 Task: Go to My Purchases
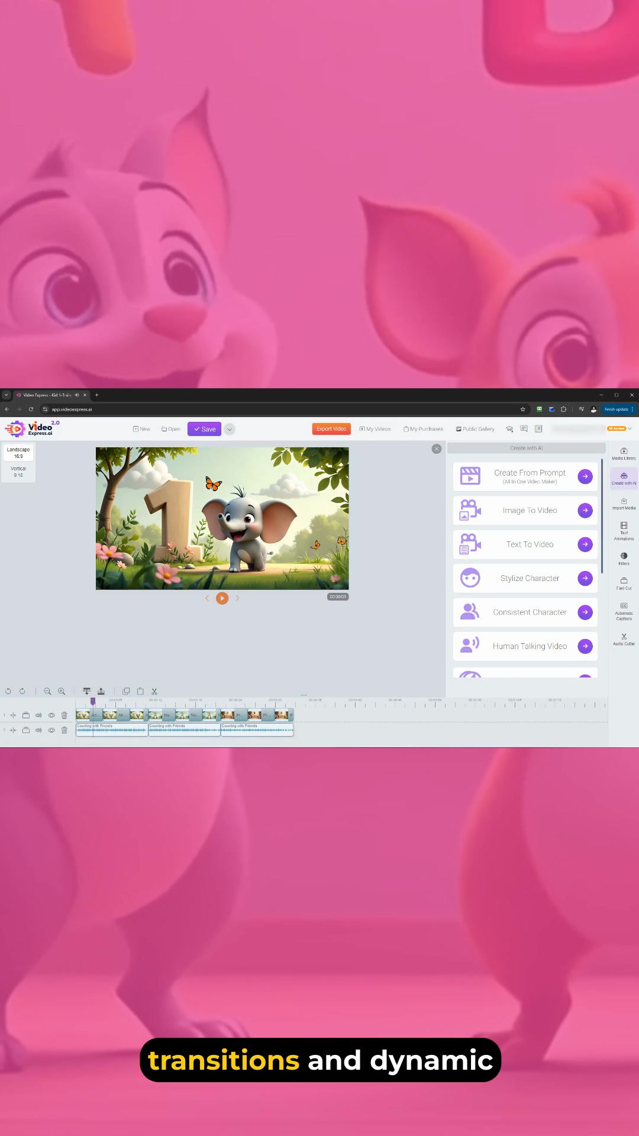[423, 429]
